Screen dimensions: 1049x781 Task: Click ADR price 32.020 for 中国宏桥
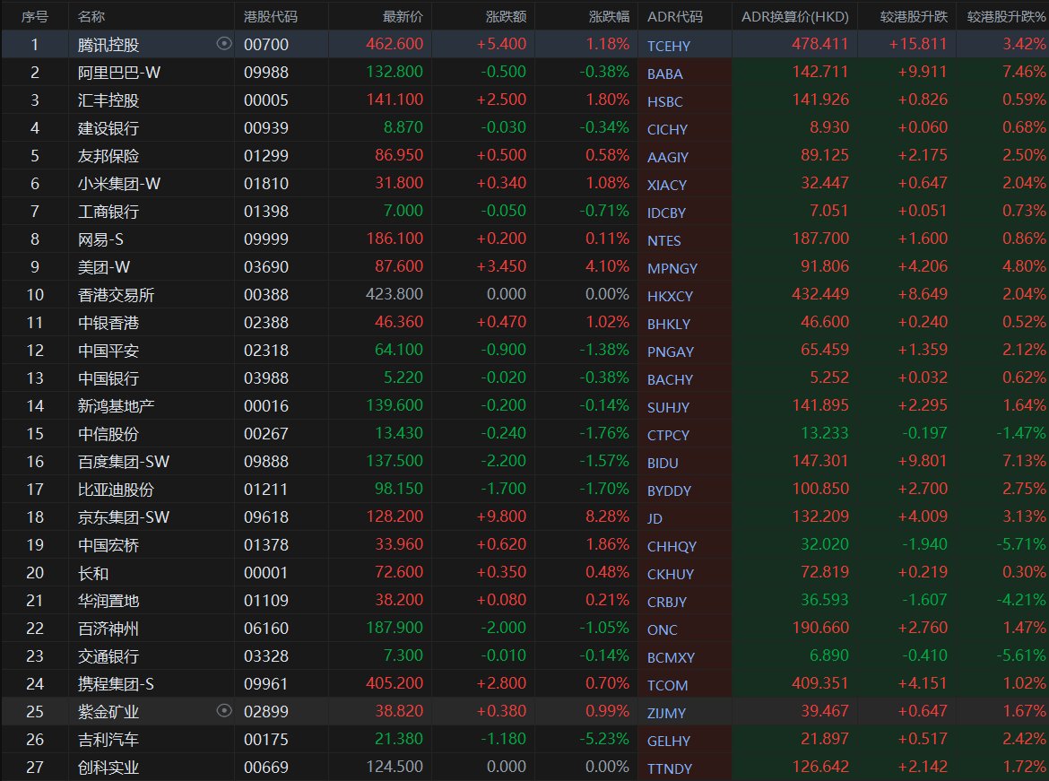[824, 544]
